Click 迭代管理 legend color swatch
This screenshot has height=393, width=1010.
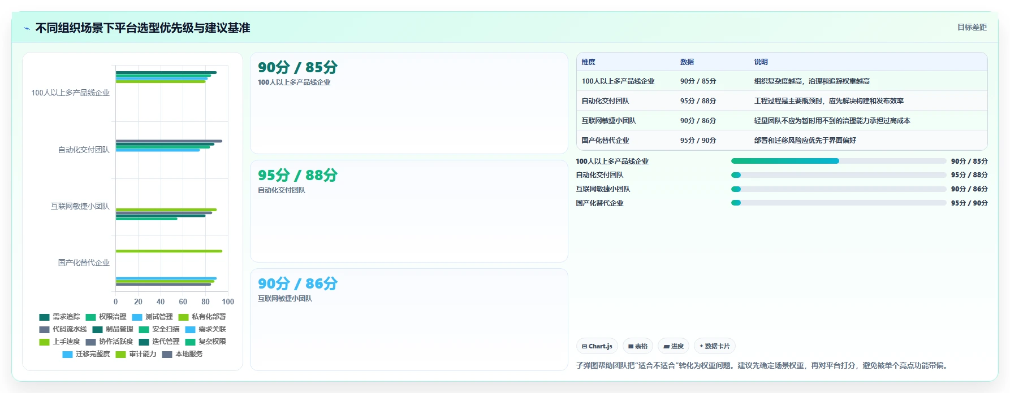pyautogui.click(x=144, y=342)
